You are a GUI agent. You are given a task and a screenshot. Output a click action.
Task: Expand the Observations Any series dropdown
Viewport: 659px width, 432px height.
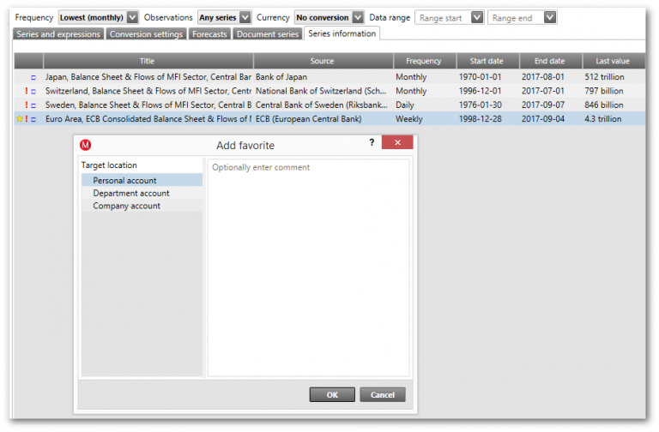click(245, 17)
